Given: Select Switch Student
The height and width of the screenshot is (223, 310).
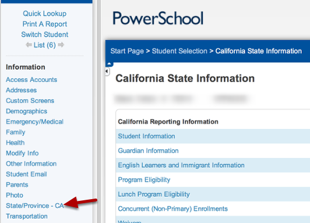Looking at the screenshot, I should pyautogui.click(x=45, y=34).
